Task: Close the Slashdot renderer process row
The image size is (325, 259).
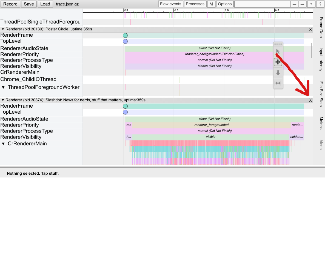Action: [310, 100]
